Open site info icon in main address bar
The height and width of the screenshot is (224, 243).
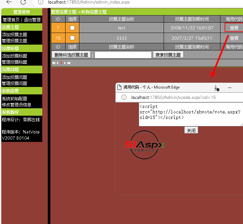[41, 2]
